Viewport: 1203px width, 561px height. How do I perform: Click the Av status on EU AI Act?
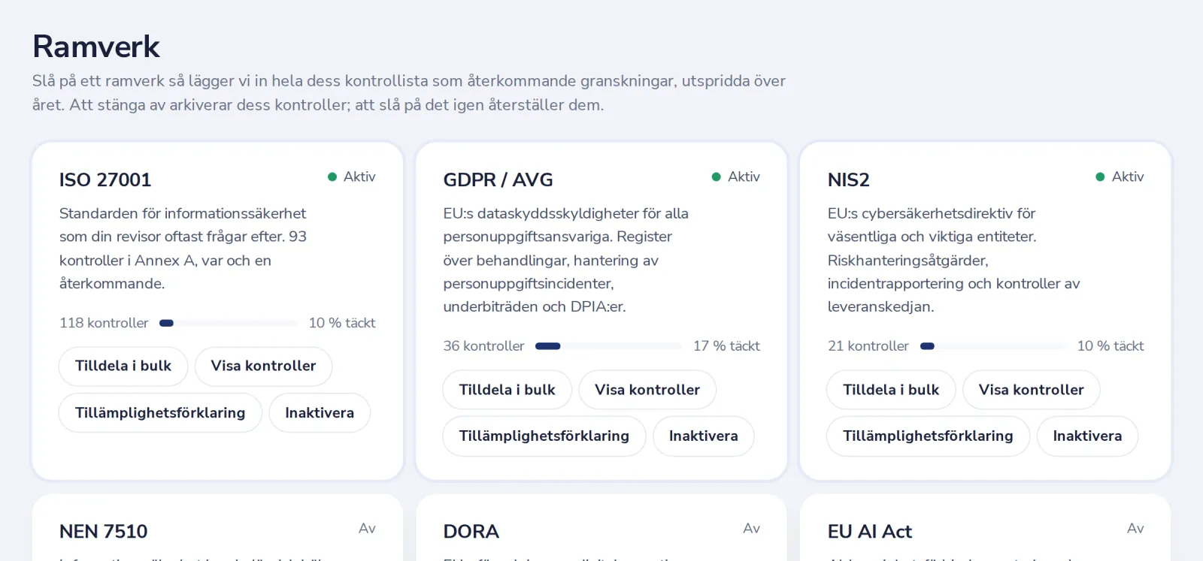click(x=1135, y=528)
